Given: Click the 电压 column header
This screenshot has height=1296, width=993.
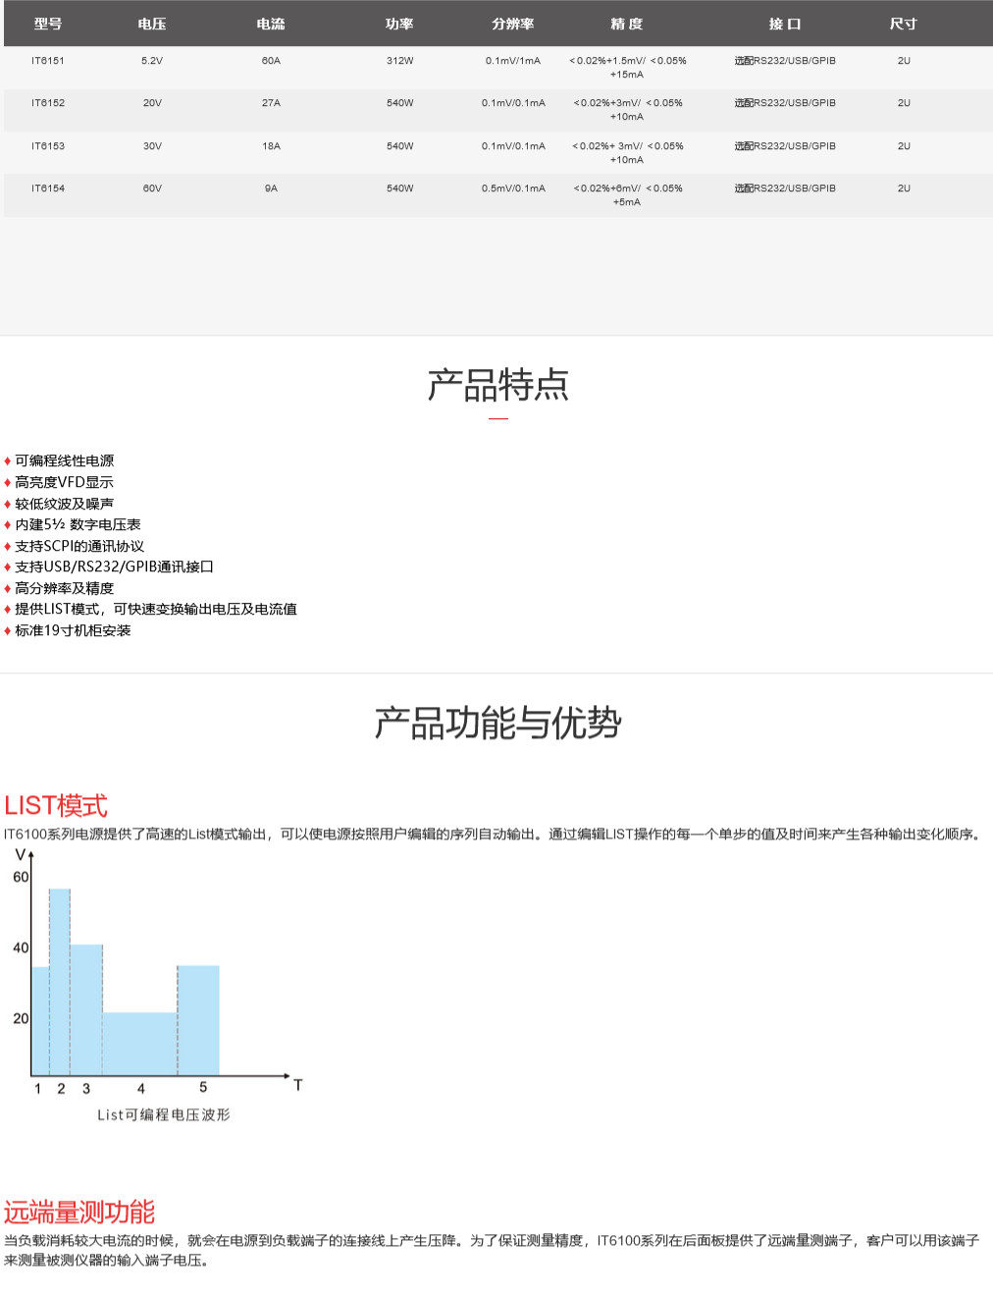Looking at the screenshot, I should pyautogui.click(x=152, y=24).
